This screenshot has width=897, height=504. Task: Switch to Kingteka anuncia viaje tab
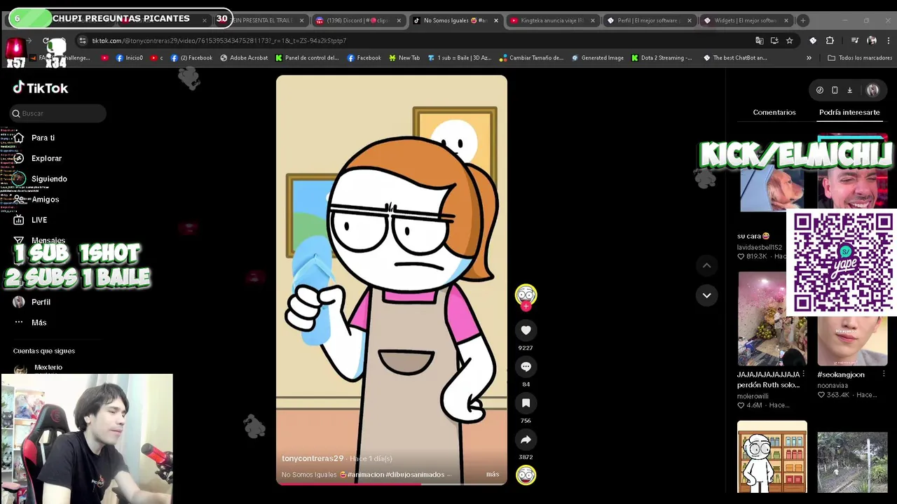click(551, 20)
